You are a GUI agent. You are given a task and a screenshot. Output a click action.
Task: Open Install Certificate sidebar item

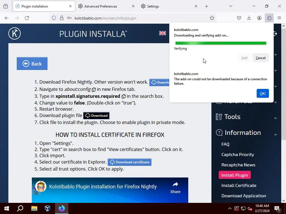pyautogui.click(x=239, y=185)
